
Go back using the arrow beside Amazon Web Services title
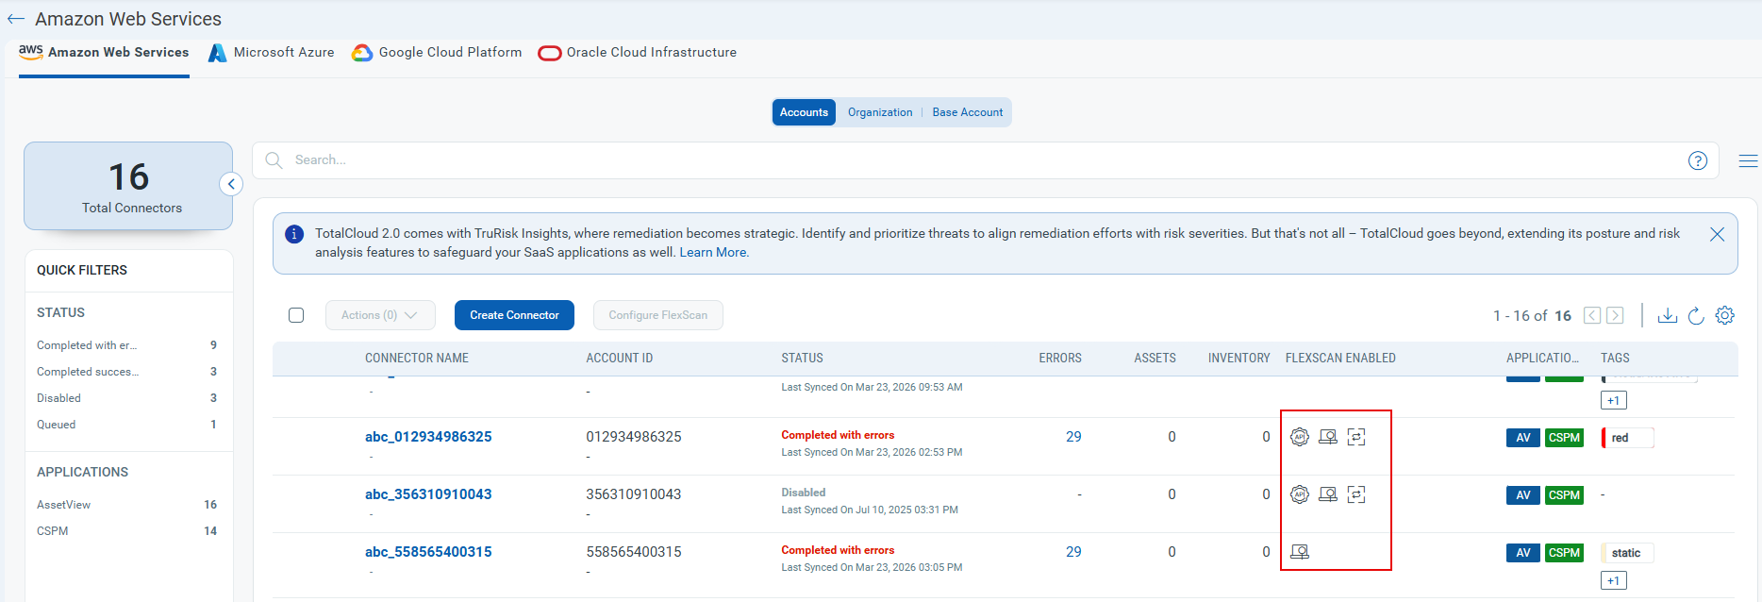click(16, 19)
